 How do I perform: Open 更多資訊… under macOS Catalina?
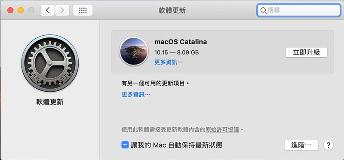point(169,62)
